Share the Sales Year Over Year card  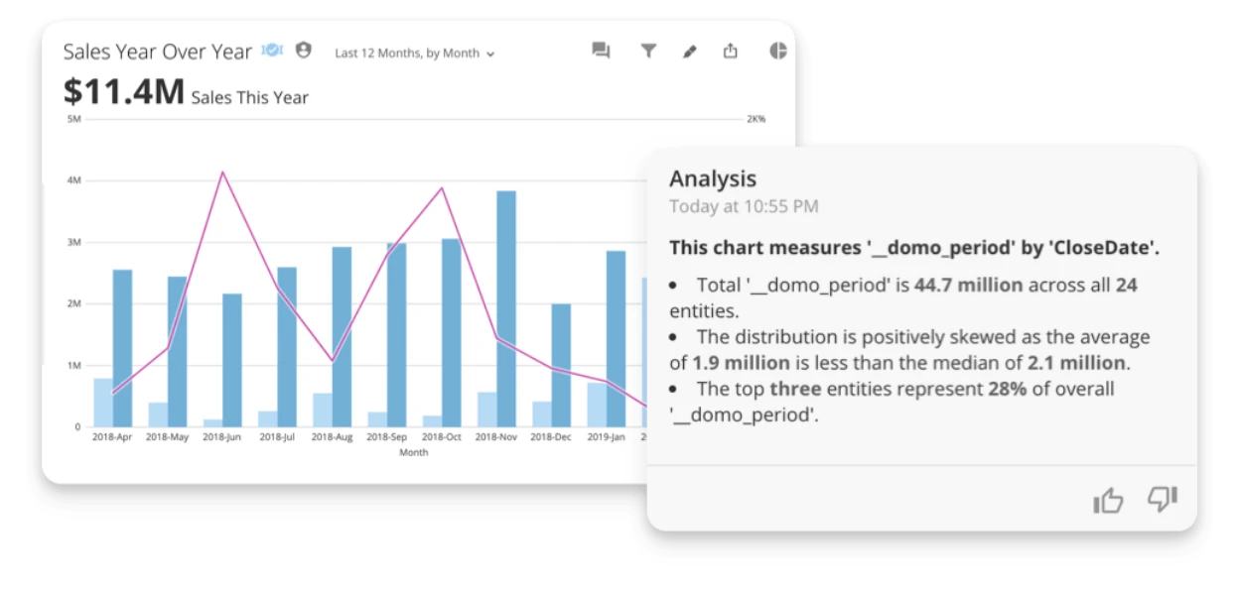(x=731, y=51)
